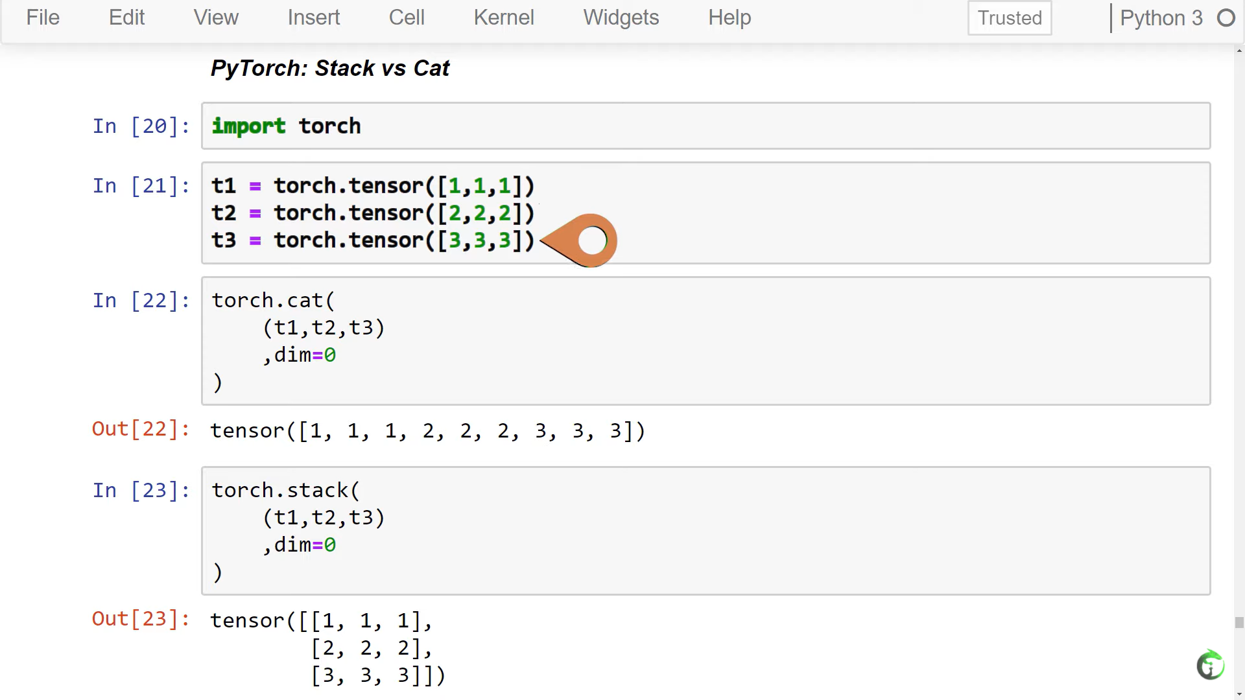Click the In [23] cell prompt
Screen dimensions: 1245x700
click(x=141, y=491)
